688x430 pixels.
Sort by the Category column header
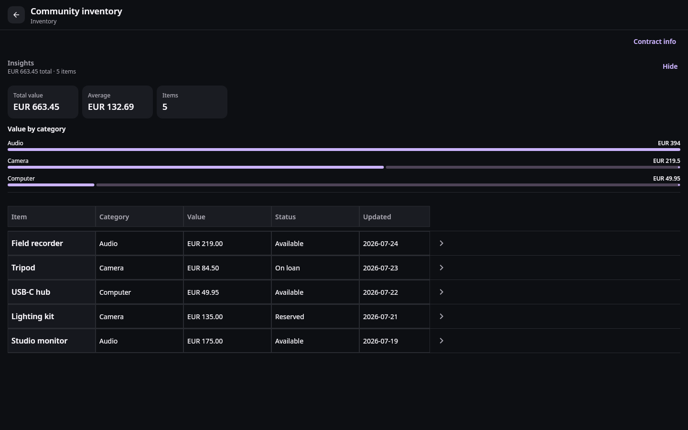(x=140, y=216)
